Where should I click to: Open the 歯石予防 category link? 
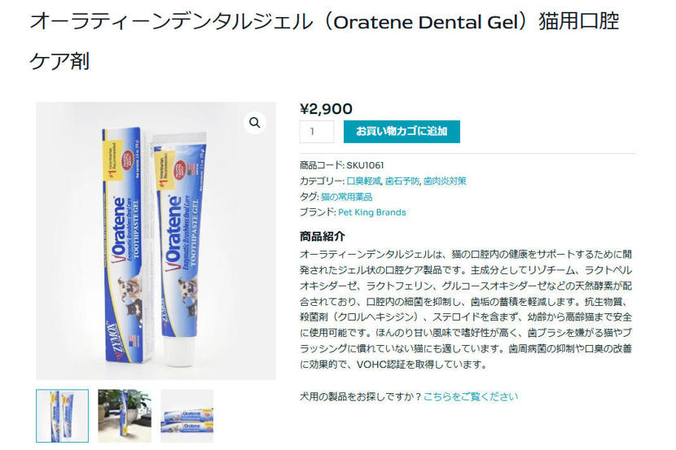point(402,181)
